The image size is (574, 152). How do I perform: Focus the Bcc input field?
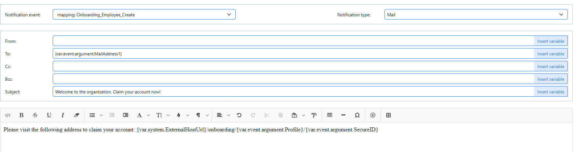293,79
